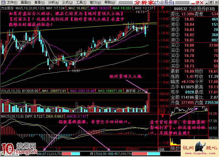The image size is (219, 157).
Task: Click the X10 volume scale box
Action: coord(162,111)
